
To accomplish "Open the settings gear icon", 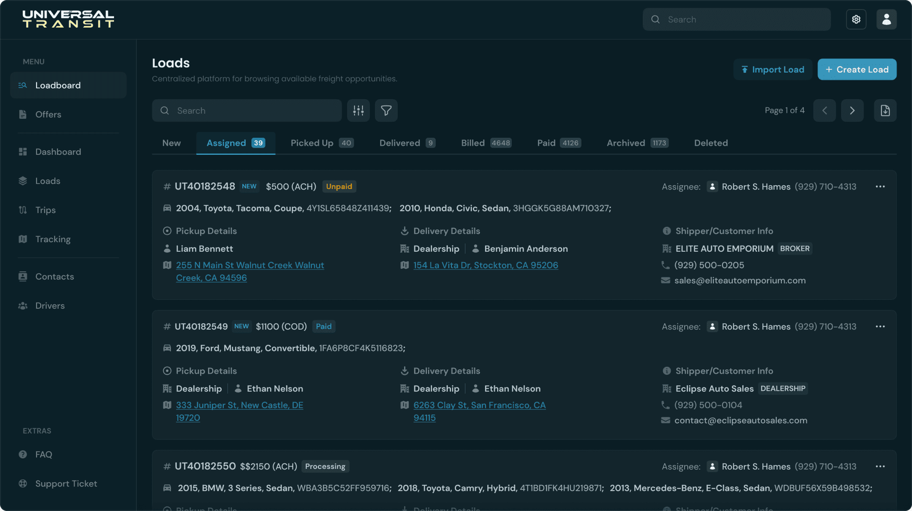I will [x=856, y=19].
